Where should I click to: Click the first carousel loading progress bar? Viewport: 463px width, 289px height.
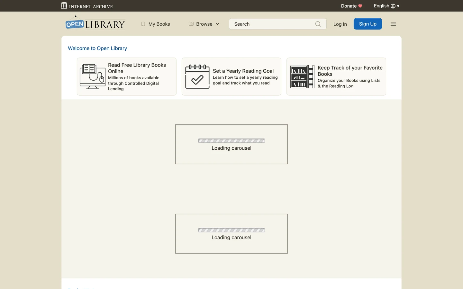[232, 141]
